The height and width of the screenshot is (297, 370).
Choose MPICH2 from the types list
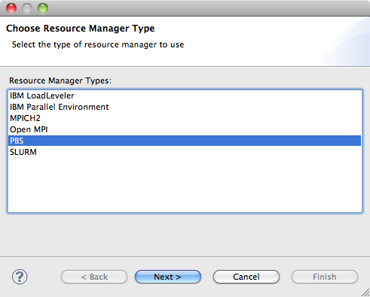point(185,118)
